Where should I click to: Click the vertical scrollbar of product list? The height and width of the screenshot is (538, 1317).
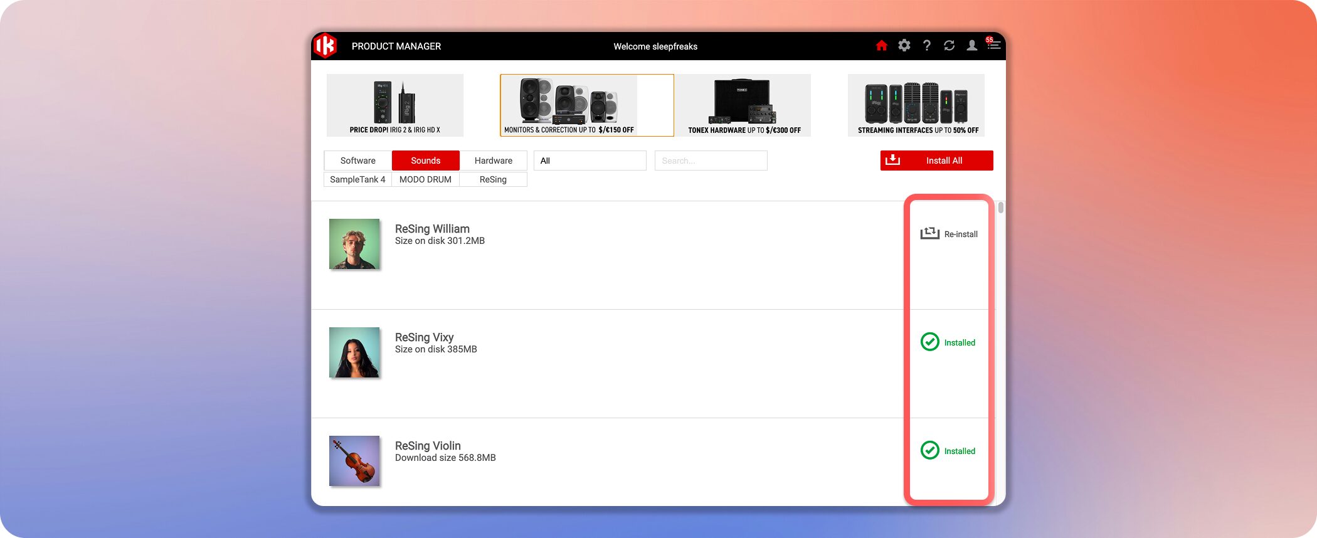tap(1001, 208)
